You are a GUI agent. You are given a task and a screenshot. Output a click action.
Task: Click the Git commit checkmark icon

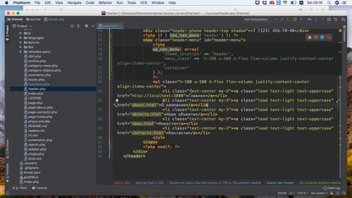click(x=323, y=20)
